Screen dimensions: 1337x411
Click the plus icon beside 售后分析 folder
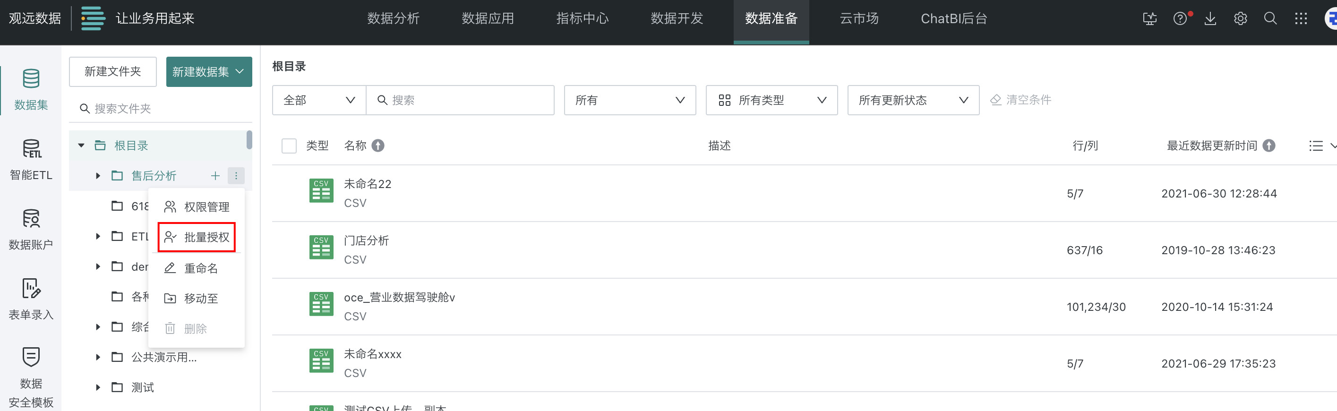click(x=215, y=176)
